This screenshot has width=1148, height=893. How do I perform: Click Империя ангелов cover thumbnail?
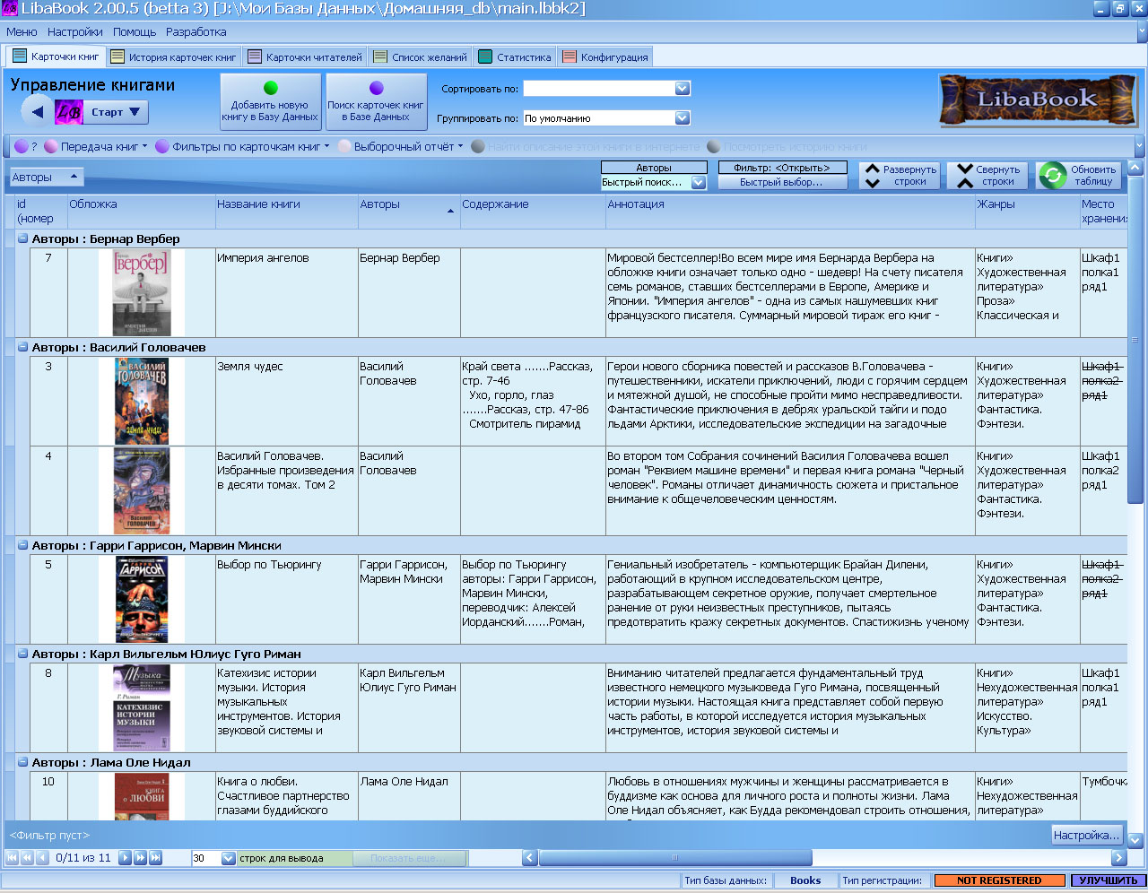point(141,293)
